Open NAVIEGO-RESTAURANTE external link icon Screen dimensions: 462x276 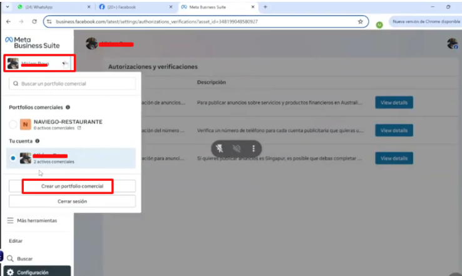click(x=80, y=128)
